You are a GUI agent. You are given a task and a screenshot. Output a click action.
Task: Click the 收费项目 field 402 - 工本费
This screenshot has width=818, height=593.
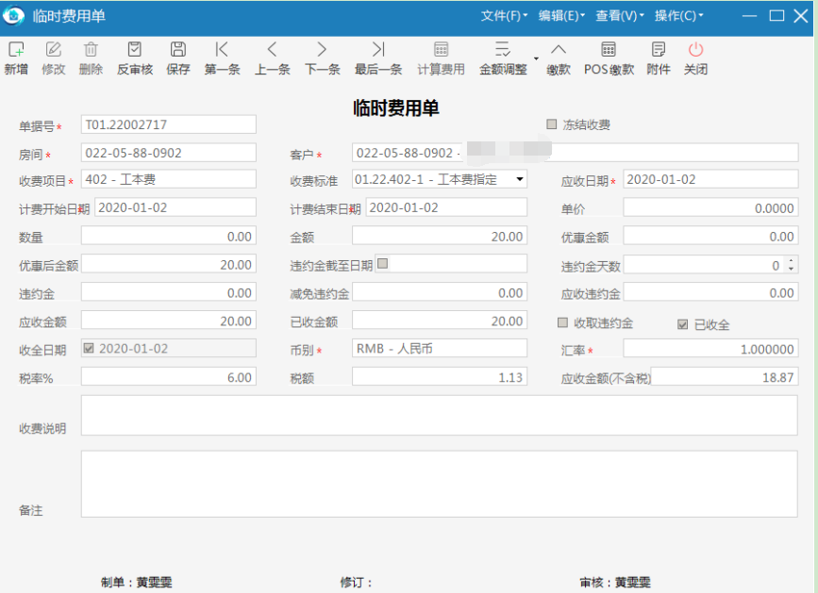169,179
